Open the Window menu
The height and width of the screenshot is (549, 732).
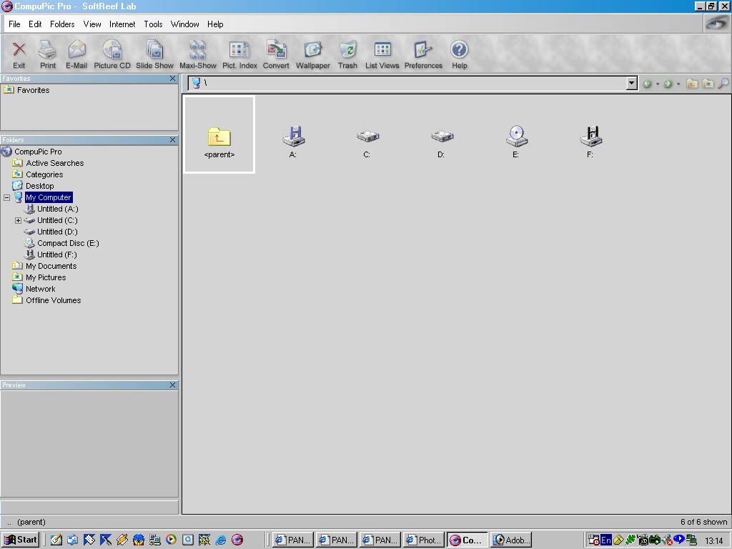(x=185, y=24)
